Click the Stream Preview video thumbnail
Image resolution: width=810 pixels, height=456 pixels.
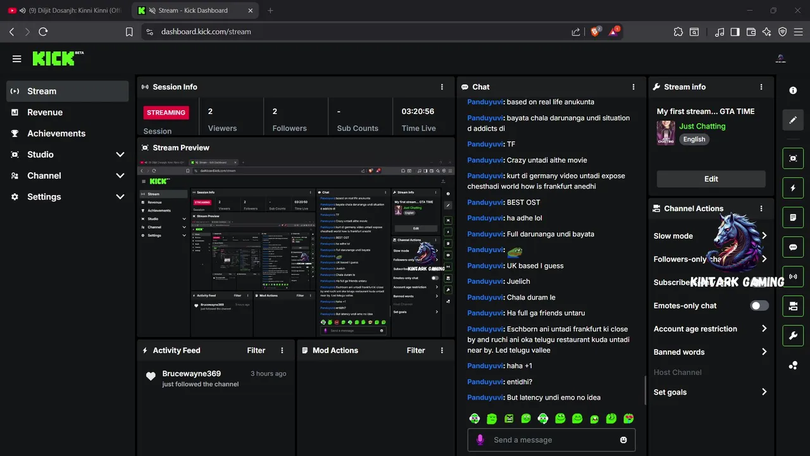[x=296, y=248]
